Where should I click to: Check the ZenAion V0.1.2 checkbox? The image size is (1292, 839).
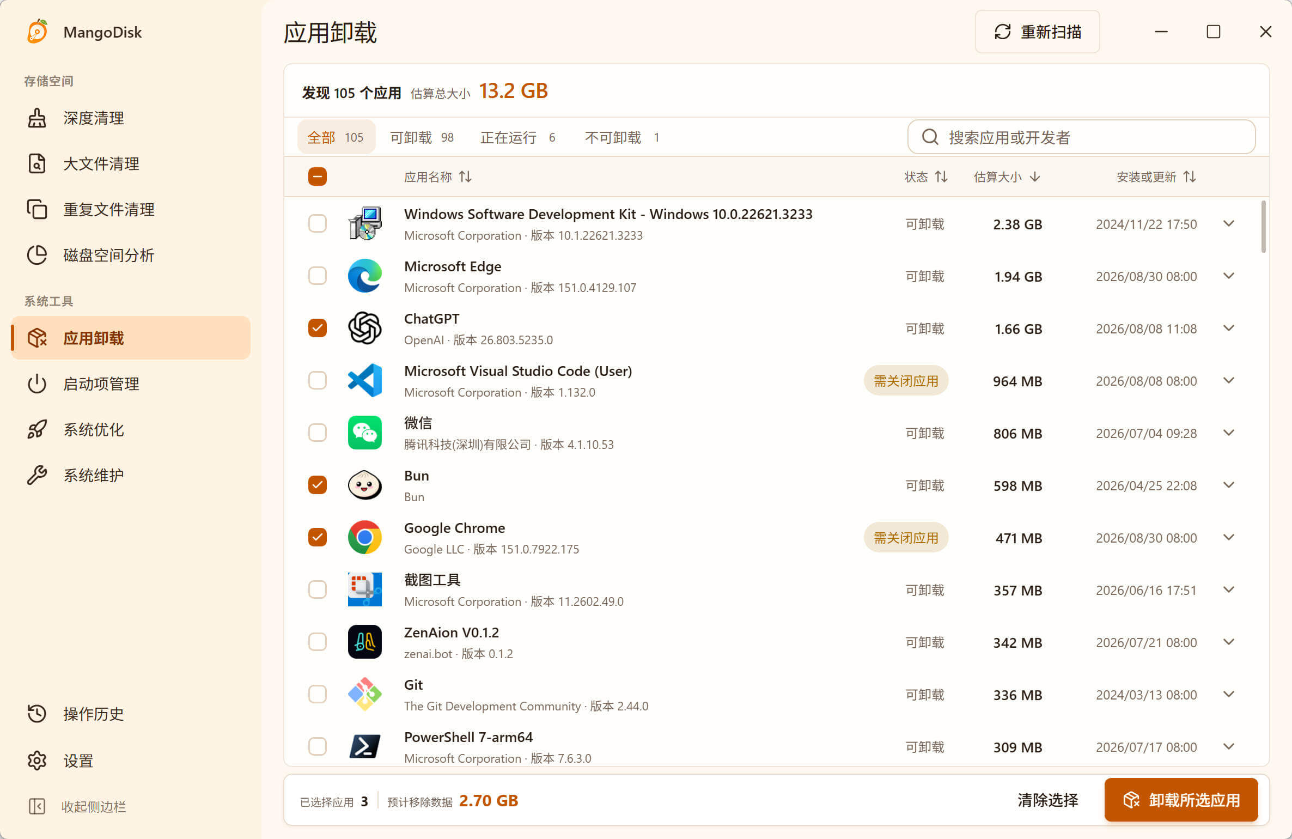click(318, 642)
